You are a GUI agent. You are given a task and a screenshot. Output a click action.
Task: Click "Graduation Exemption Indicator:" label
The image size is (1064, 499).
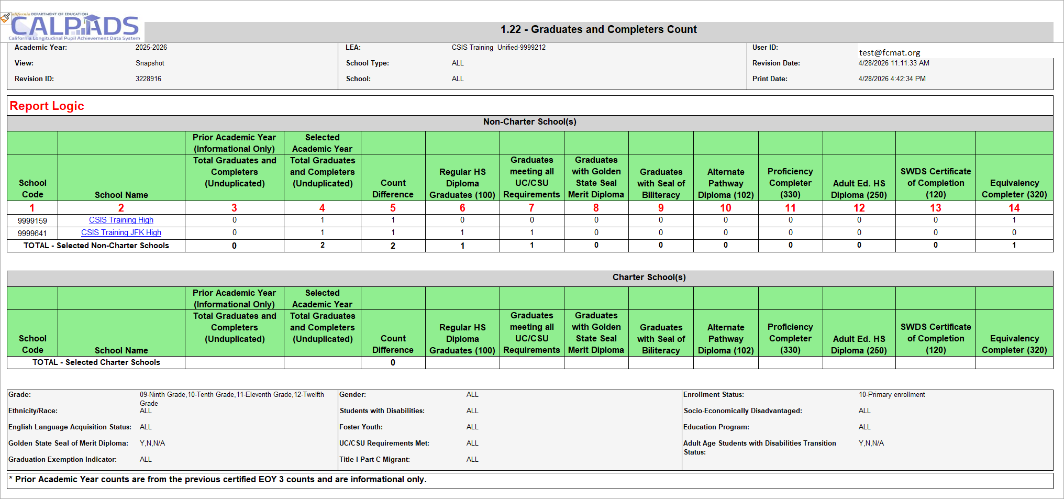tap(62, 459)
